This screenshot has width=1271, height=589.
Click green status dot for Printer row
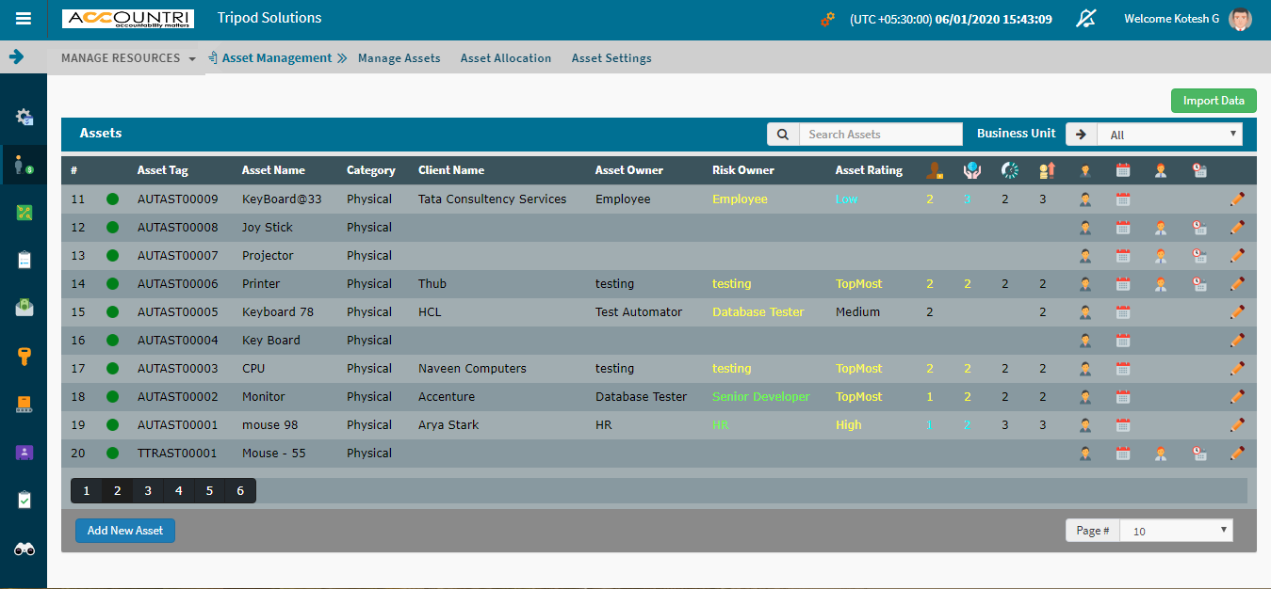click(x=113, y=284)
